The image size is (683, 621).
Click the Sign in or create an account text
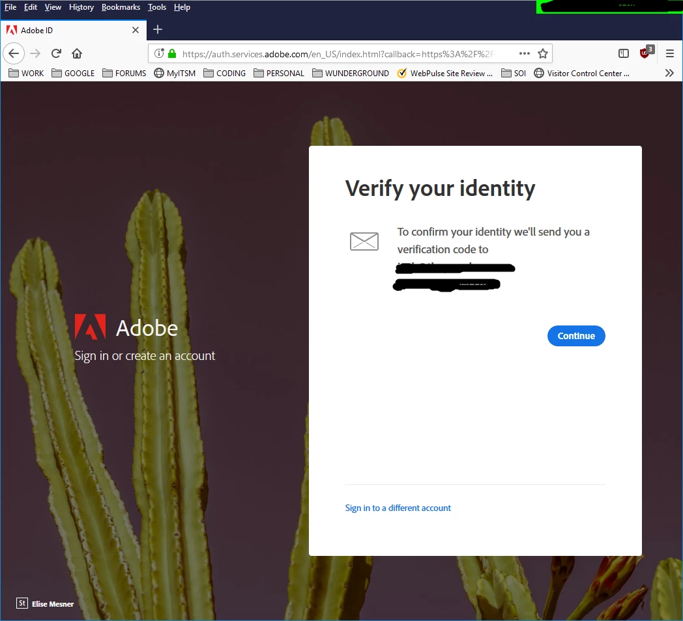[x=145, y=355]
